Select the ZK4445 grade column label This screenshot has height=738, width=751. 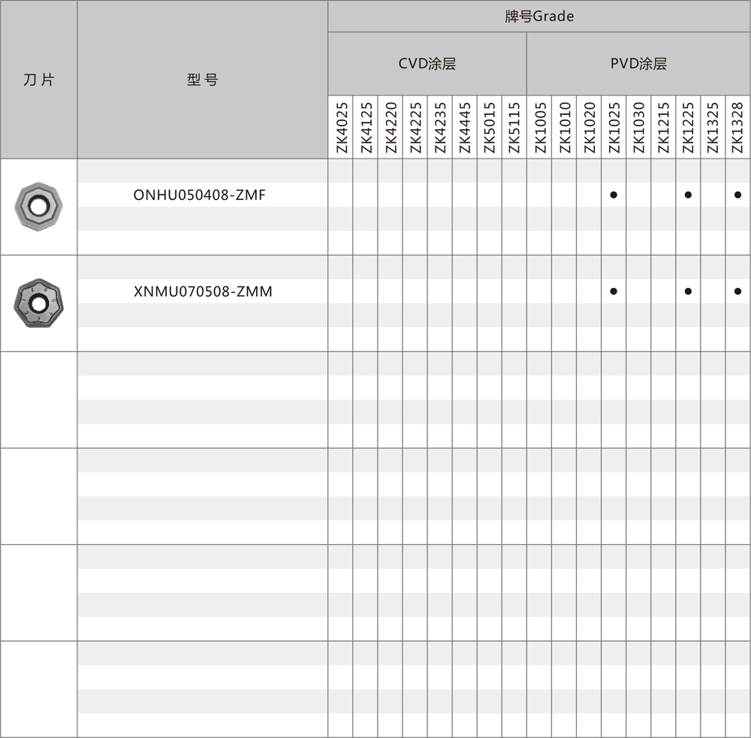coord(465,127)
